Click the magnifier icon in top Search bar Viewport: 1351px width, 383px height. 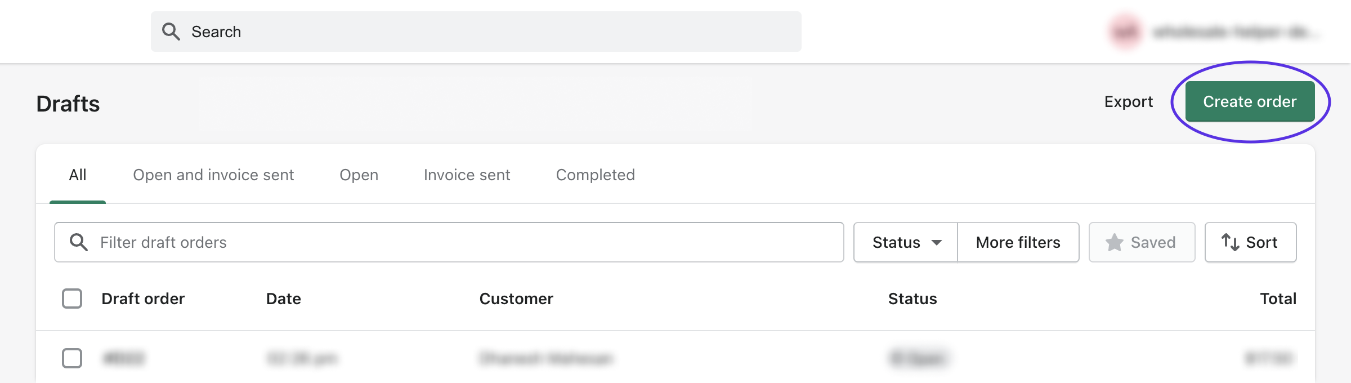coord(171,32)
